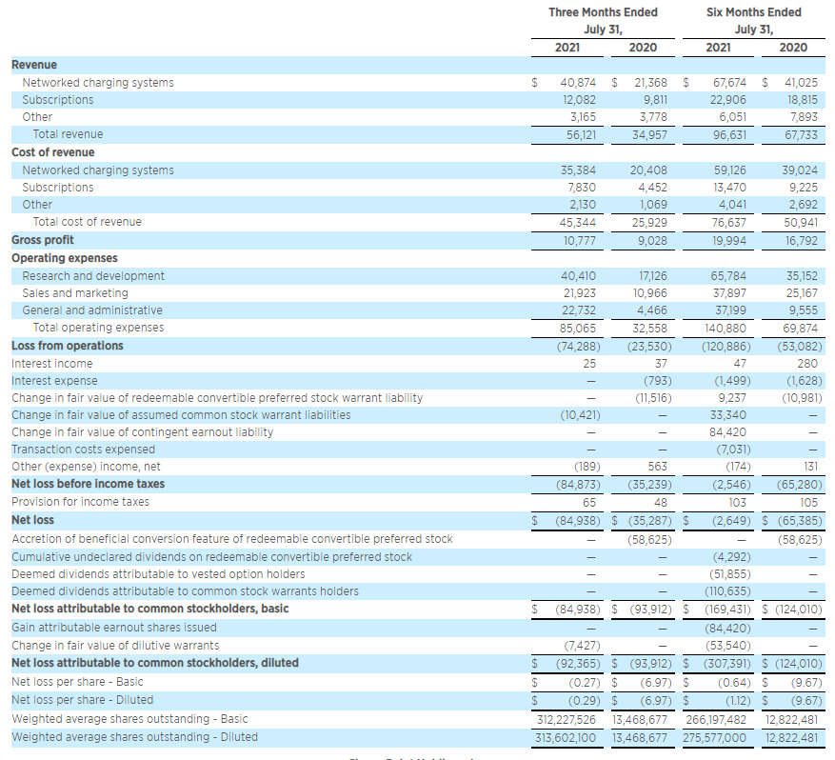Click the 'Six Months Ended' column header
This screenshot has height=760, width=835.
coord(753,12)
